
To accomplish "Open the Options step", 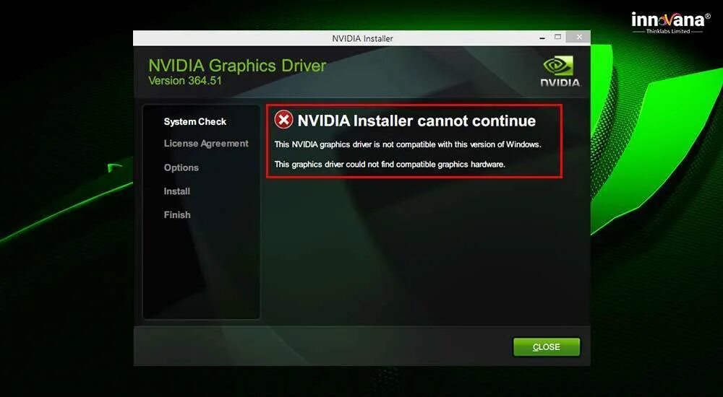I will pos(181,167).
